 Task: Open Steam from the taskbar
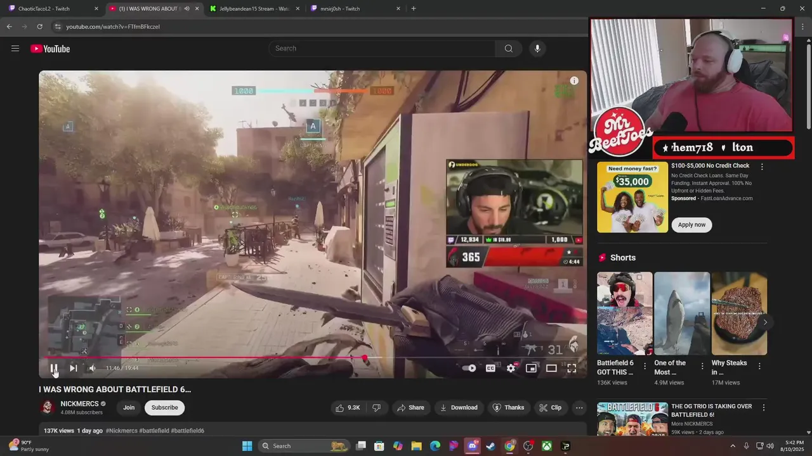pos(490,446)
